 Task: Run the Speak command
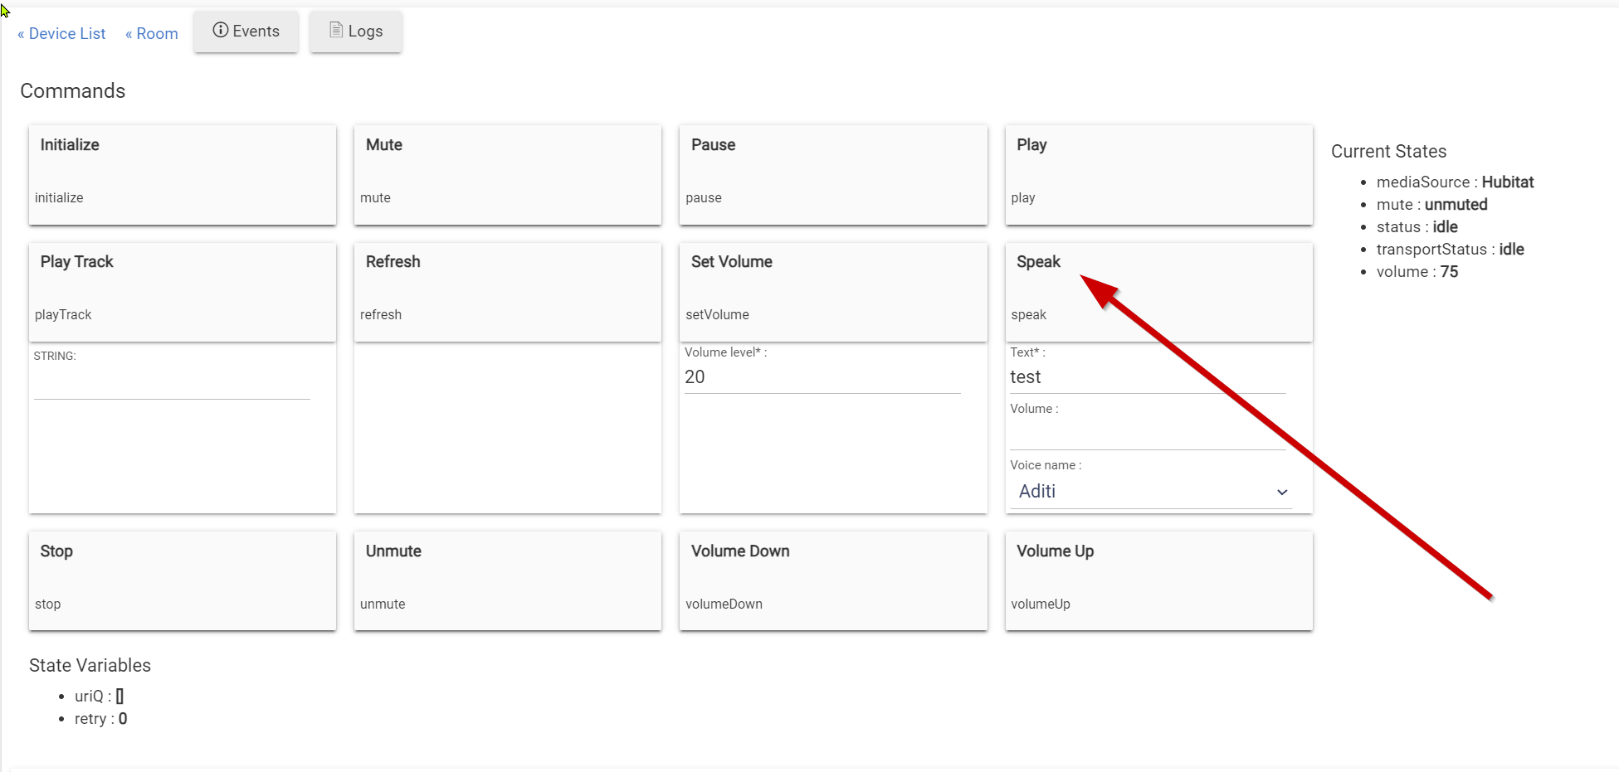1159,292
